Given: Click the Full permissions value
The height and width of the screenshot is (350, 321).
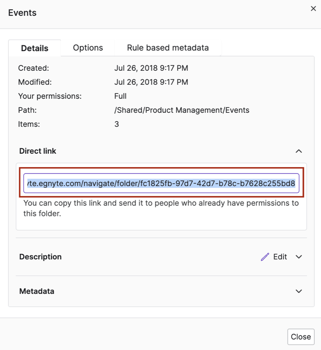Looking at the screenshot, I should 120,96.
